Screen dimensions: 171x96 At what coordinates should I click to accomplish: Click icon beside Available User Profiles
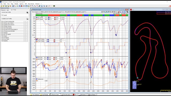pos(27,19)
